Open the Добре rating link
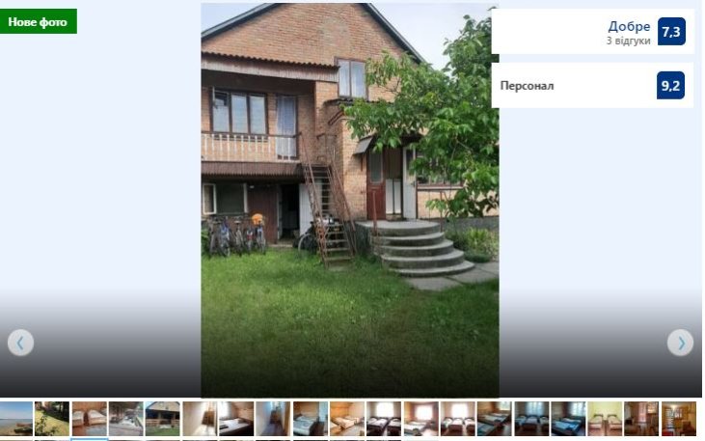This screenshot has height=441, width=705. click(x=629, y=26)
